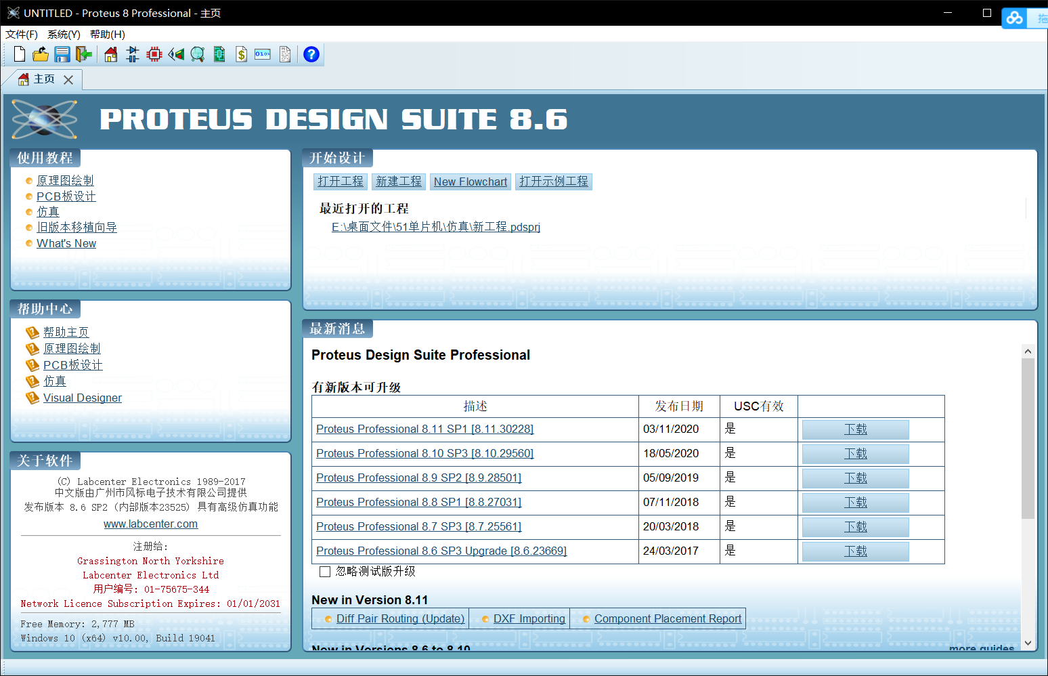Click the book icon beside Visual Designer
This screenshot has height=676, width=1048.
[x=32, y=398]
